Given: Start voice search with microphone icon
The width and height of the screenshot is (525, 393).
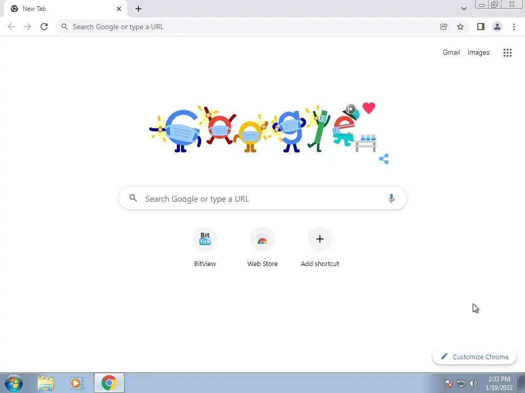Looking at the screenshot, I should click(391, 198).
